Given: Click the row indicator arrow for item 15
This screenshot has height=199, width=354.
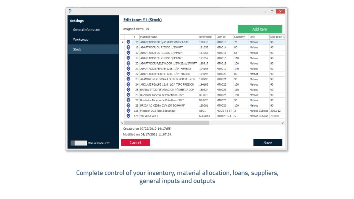Looking at the screenshot, I should pos(122,42).
